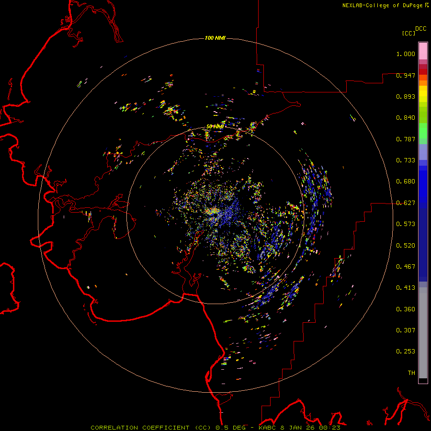
Task: Click the 0.733 scale value
Action: coord(406,160)
